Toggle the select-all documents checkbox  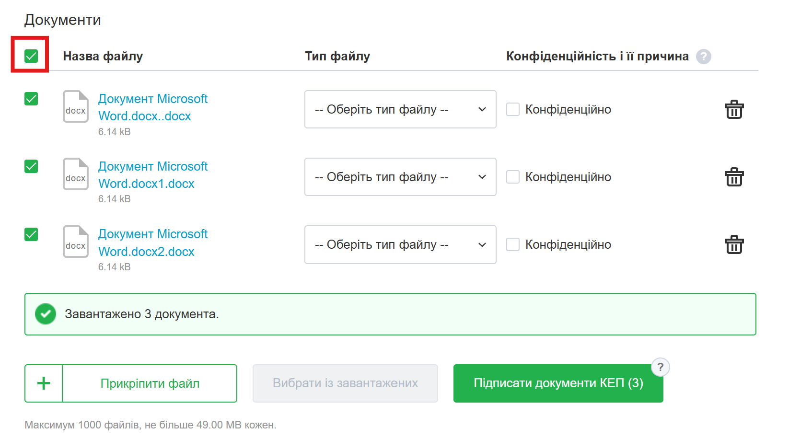[31, 56]
